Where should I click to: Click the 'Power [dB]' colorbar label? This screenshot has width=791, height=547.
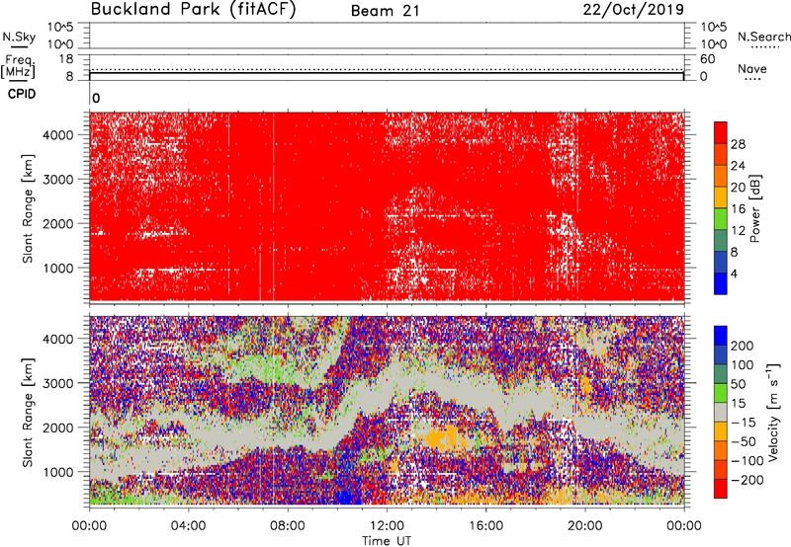pos(754,208)
